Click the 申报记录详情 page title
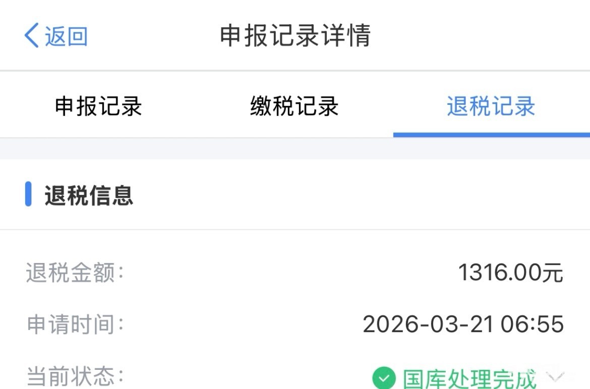This screenshot has height=389, width=590. click(x=296, y=35)
